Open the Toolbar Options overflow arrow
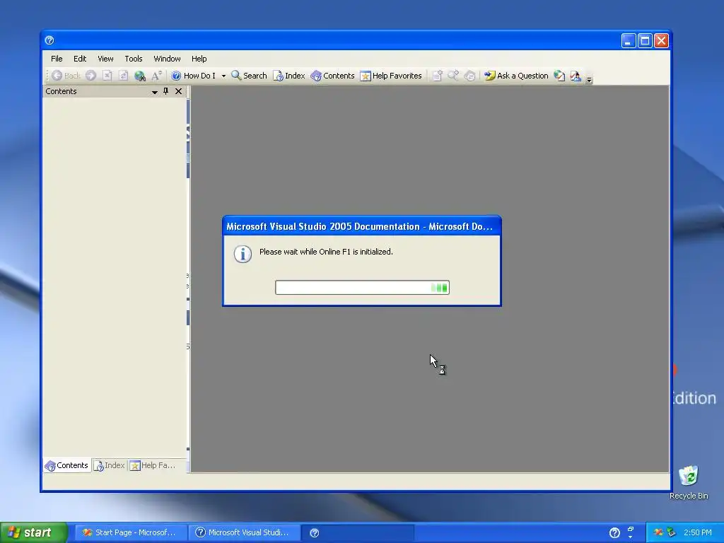 tap(589, 78)
